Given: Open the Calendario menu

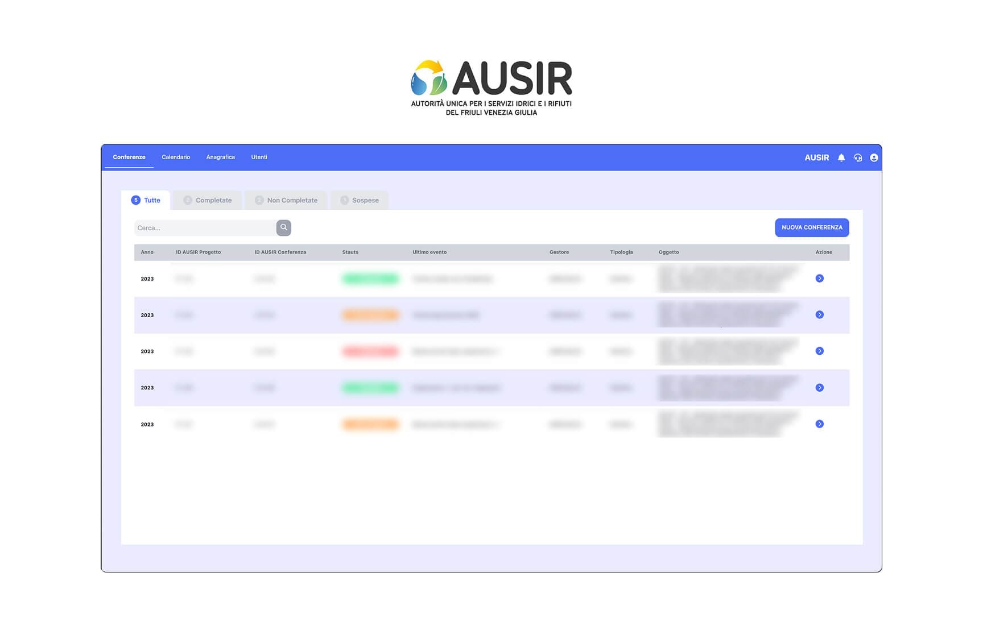Looking at the screenshot, I should [x=176, y=157].
